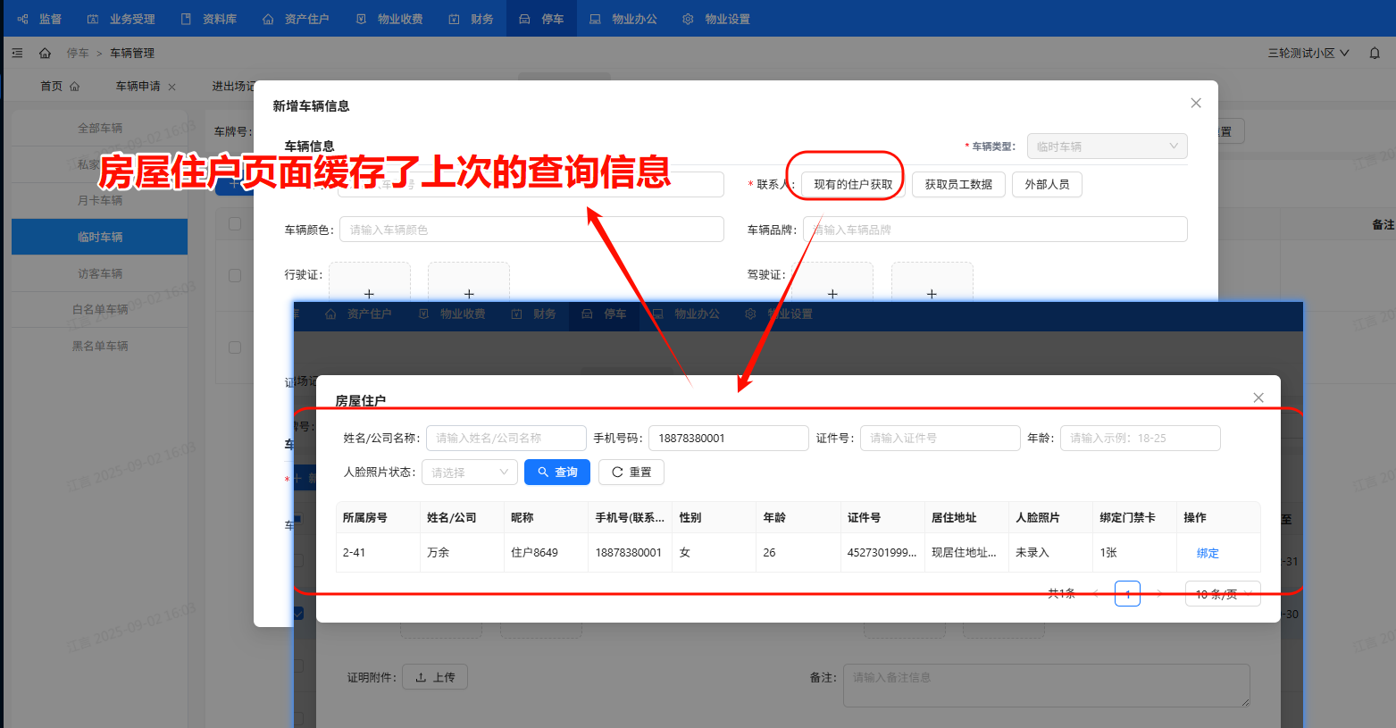Click the sidebar collapse hamburger icon
The width and height of the screenshot is (1396, 728).
pyautogui.click(x=17, y=54)
